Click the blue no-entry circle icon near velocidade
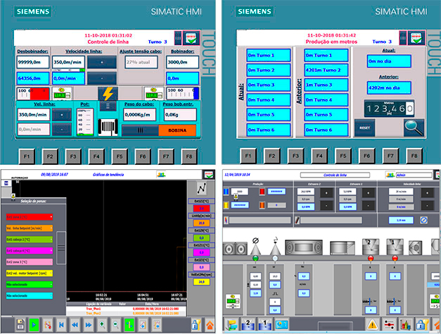The height and width of the screenshot is (334, 441). coord(424,220)
